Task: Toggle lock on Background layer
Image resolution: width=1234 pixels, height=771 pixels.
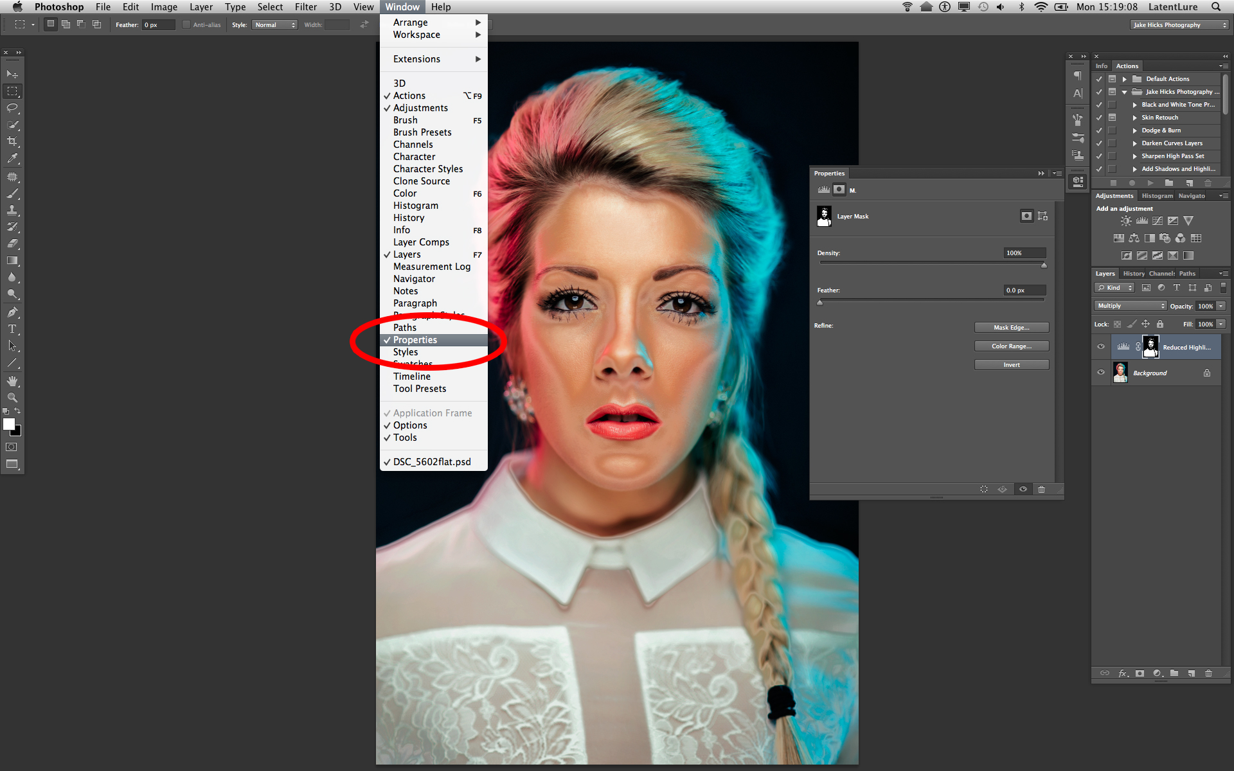Action: coord(1206,372)
